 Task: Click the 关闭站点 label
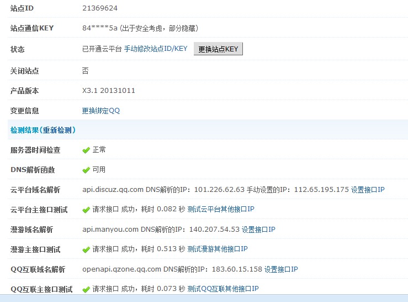pos(24,71)
